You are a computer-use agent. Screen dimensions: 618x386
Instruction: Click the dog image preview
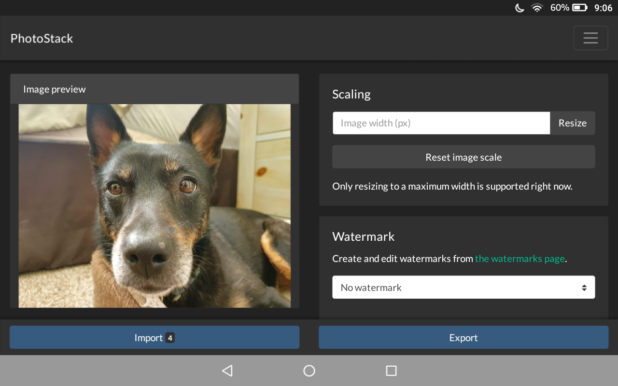tap(154, 206)
